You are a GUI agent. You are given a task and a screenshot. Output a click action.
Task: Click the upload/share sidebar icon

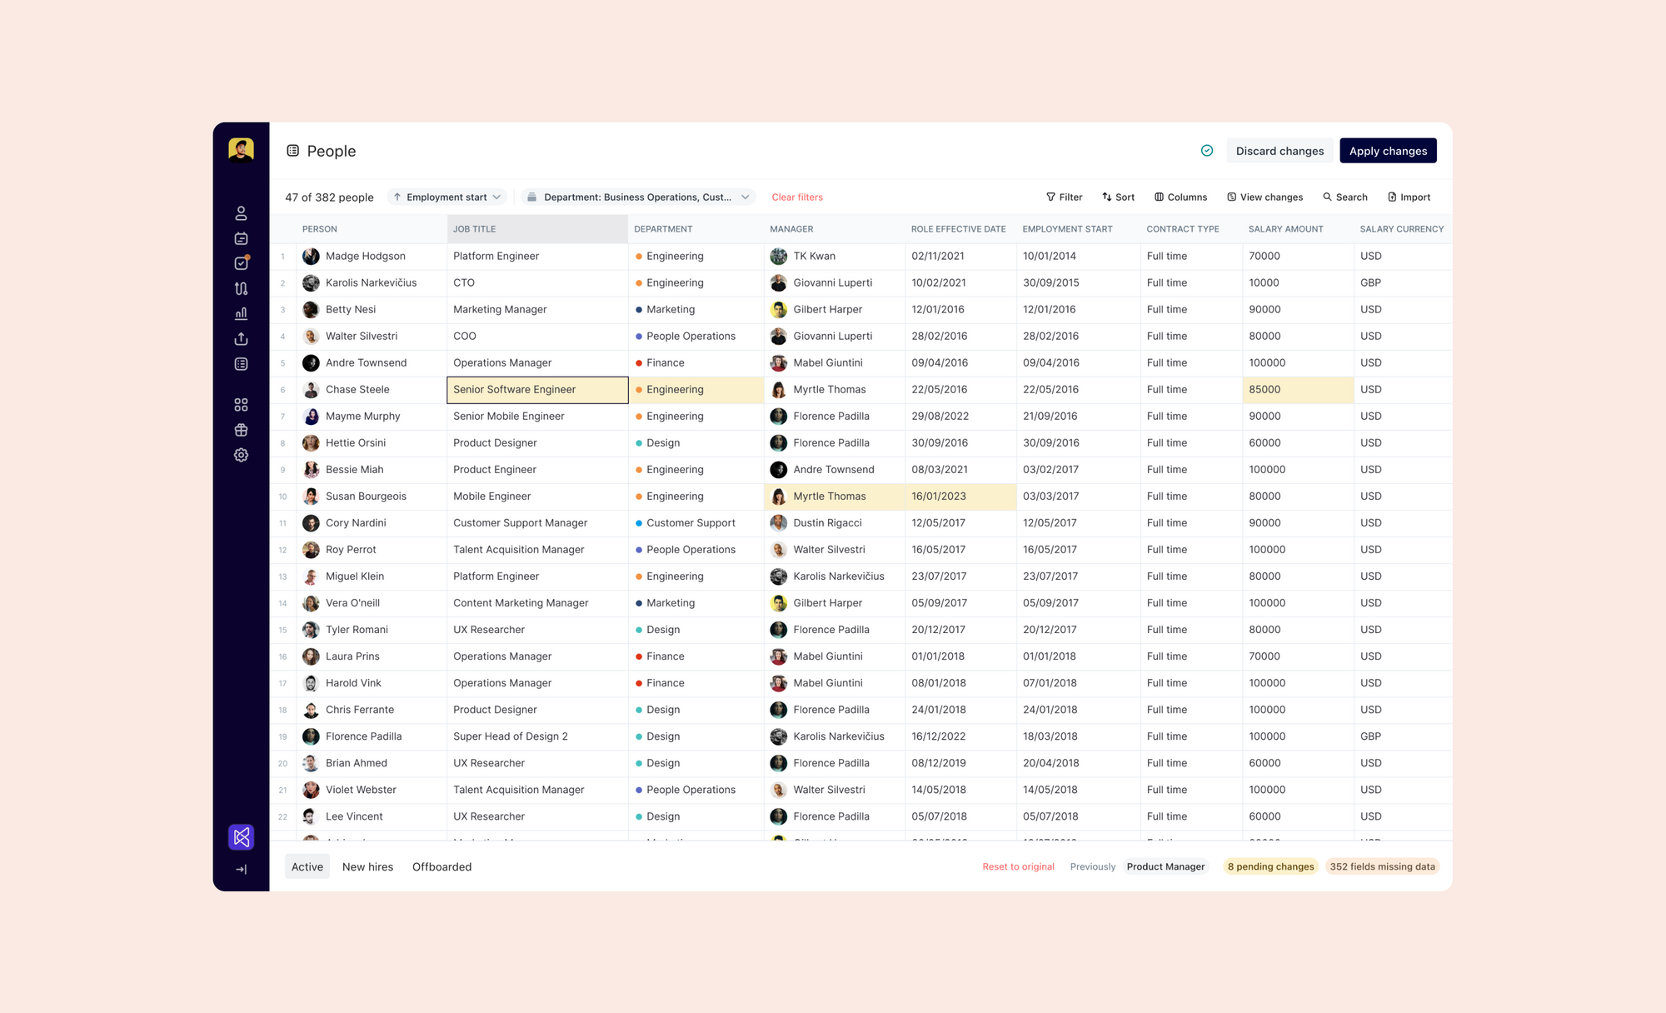[x=241, y=338]
